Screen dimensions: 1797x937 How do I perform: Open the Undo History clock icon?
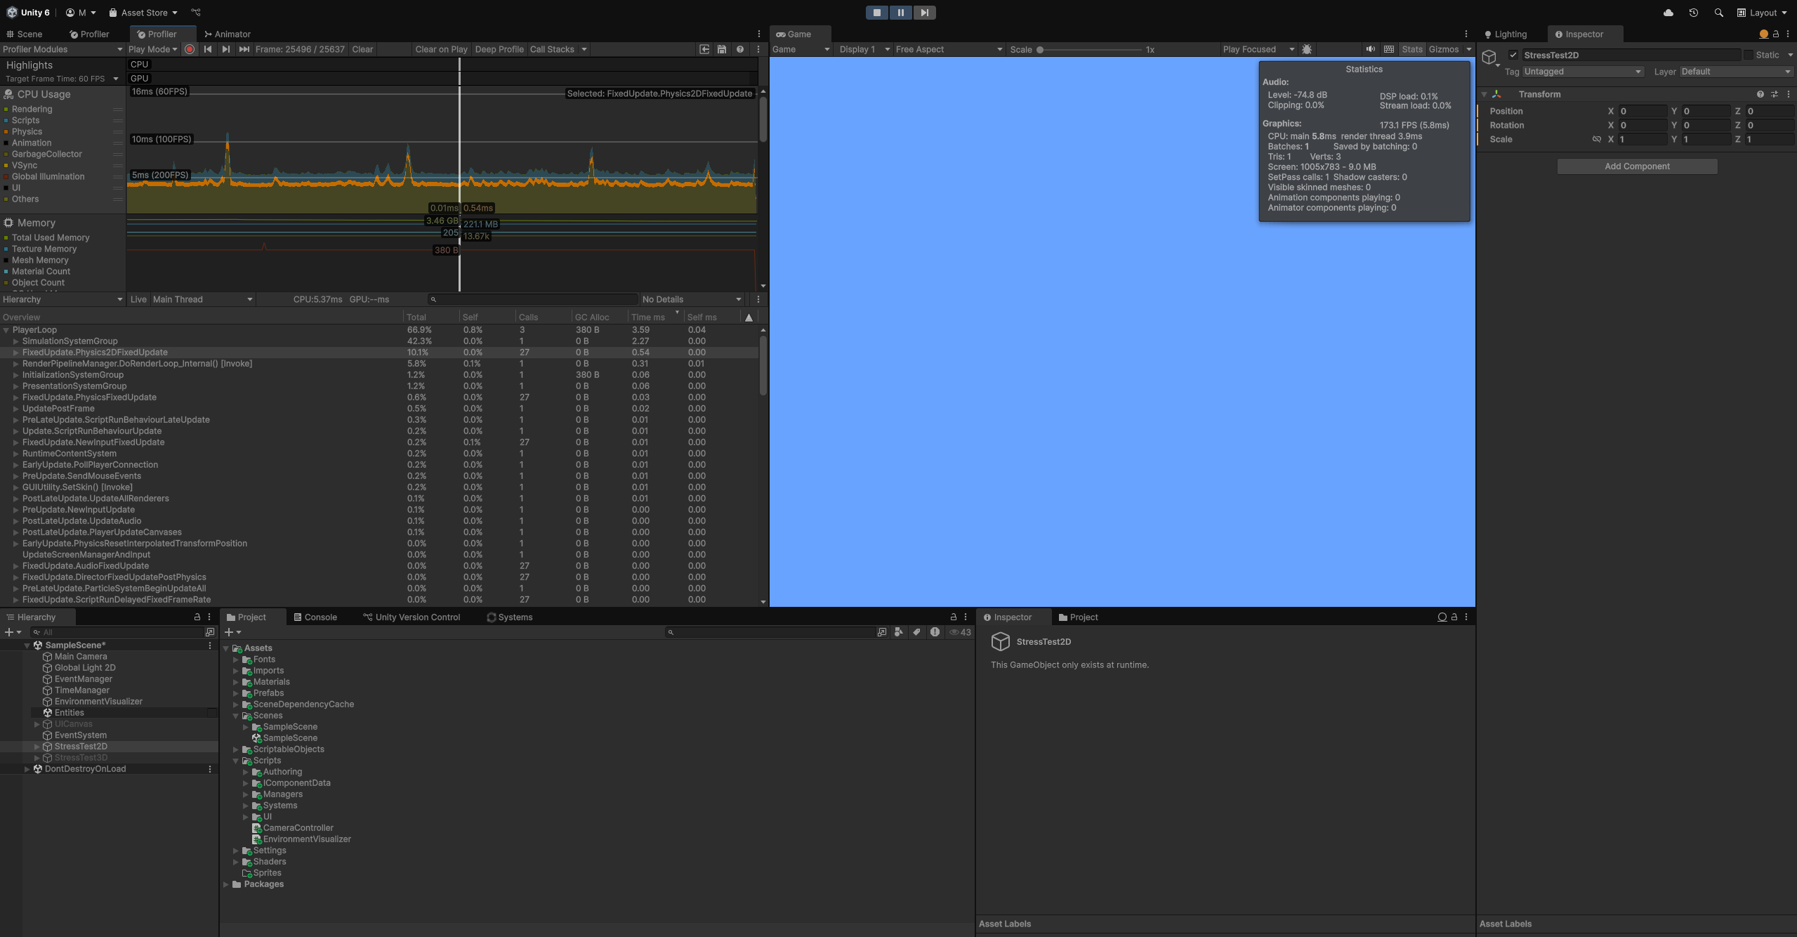[1693, 13]
